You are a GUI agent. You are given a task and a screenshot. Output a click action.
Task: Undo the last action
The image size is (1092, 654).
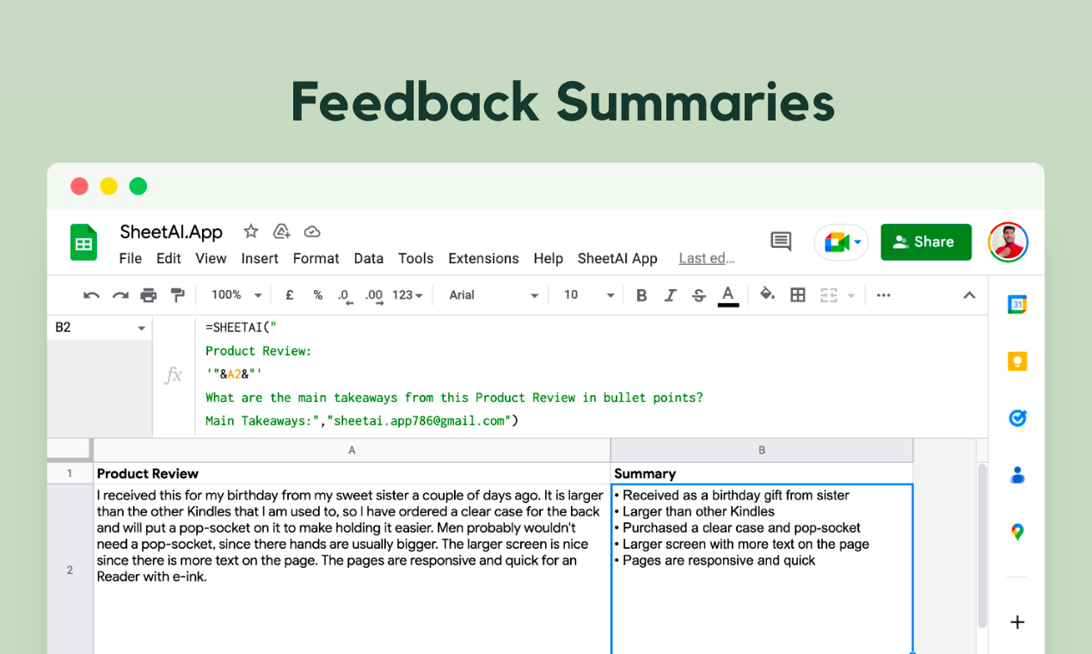coord(91,295)
